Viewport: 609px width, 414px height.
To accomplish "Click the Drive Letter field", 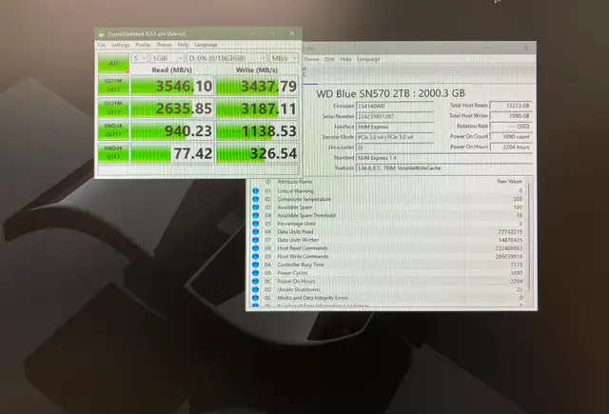I will [395, 148].
